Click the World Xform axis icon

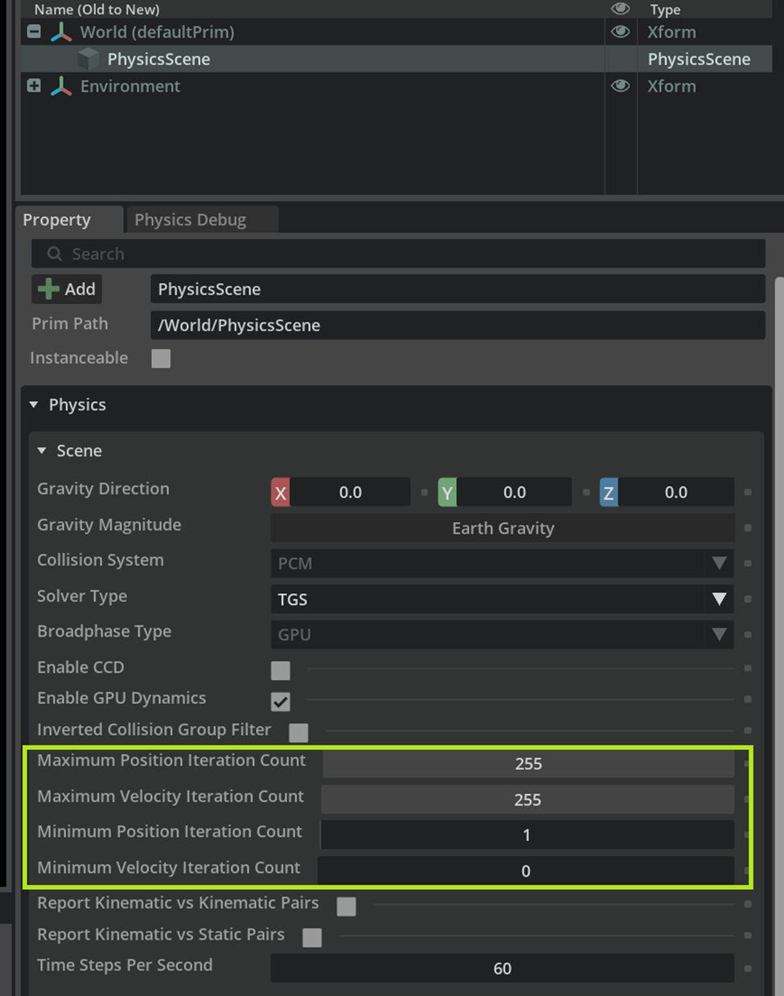coord(61,32)
